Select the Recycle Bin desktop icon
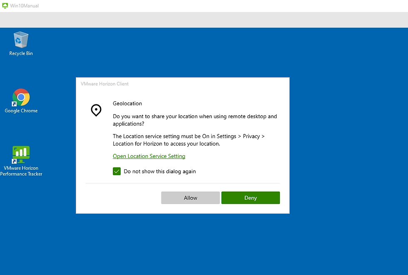The width and height of the screenshot is (408, 275). 21,42
